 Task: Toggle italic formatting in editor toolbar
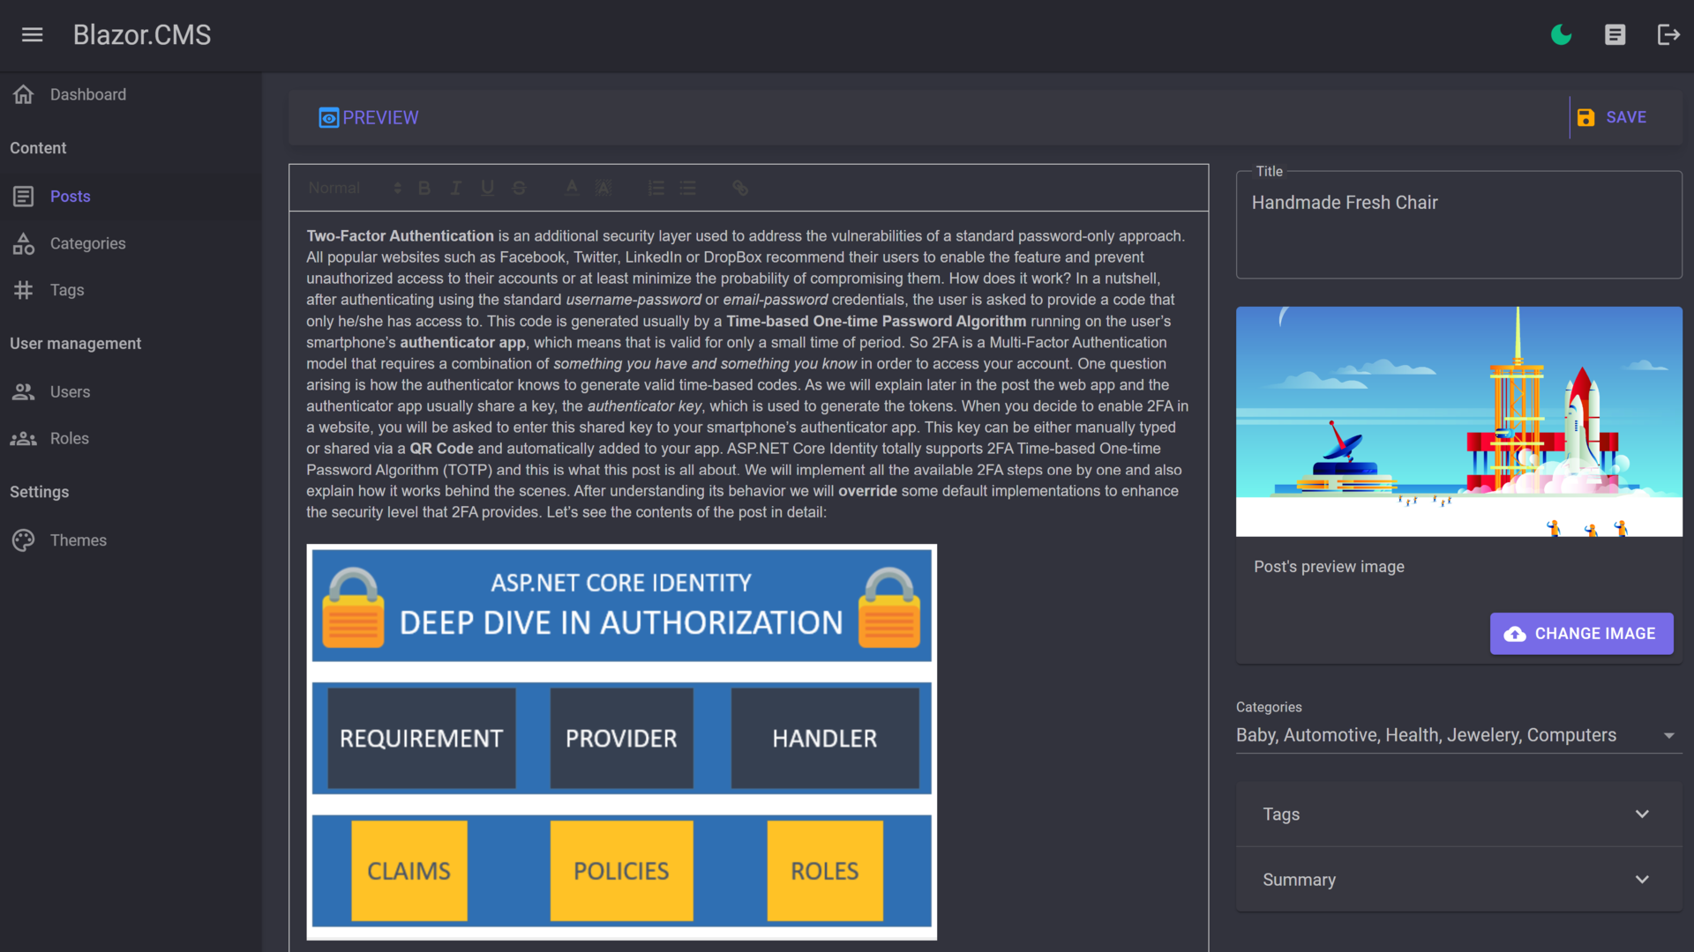tap(456, 188)
